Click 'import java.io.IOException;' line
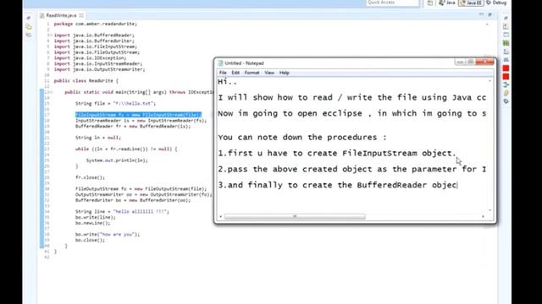Viewport: 542px width, 304px height. 90,58
